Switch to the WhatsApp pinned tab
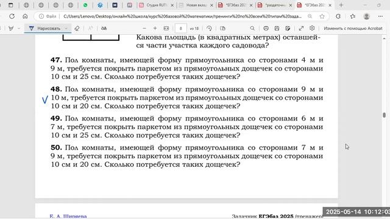The height and width of the screenshot is (219, 390). click(85, 5)
